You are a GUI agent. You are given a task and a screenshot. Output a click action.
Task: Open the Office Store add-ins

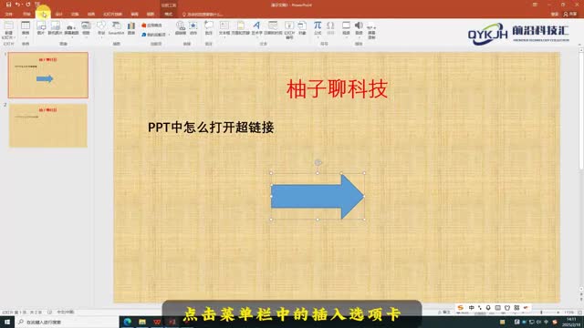pyautogui.click(x=152, y=26)
